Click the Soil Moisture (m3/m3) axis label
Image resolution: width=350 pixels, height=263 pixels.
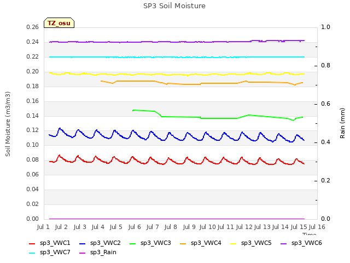click(8, 124)
